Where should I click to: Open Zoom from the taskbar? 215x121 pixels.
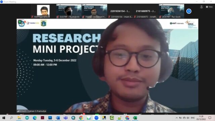click(96, 118)
